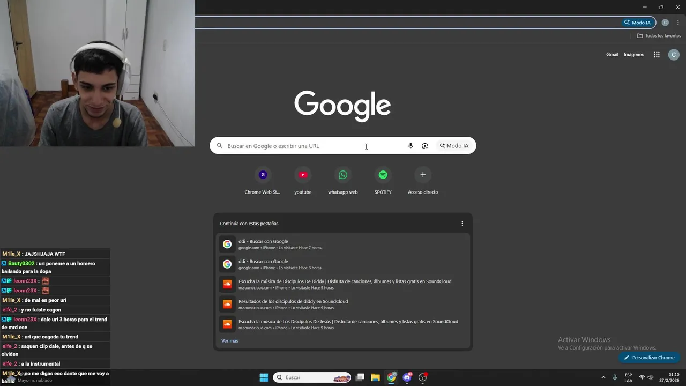
Task: Open Google Lens image search icon
Action: (425, 146)
